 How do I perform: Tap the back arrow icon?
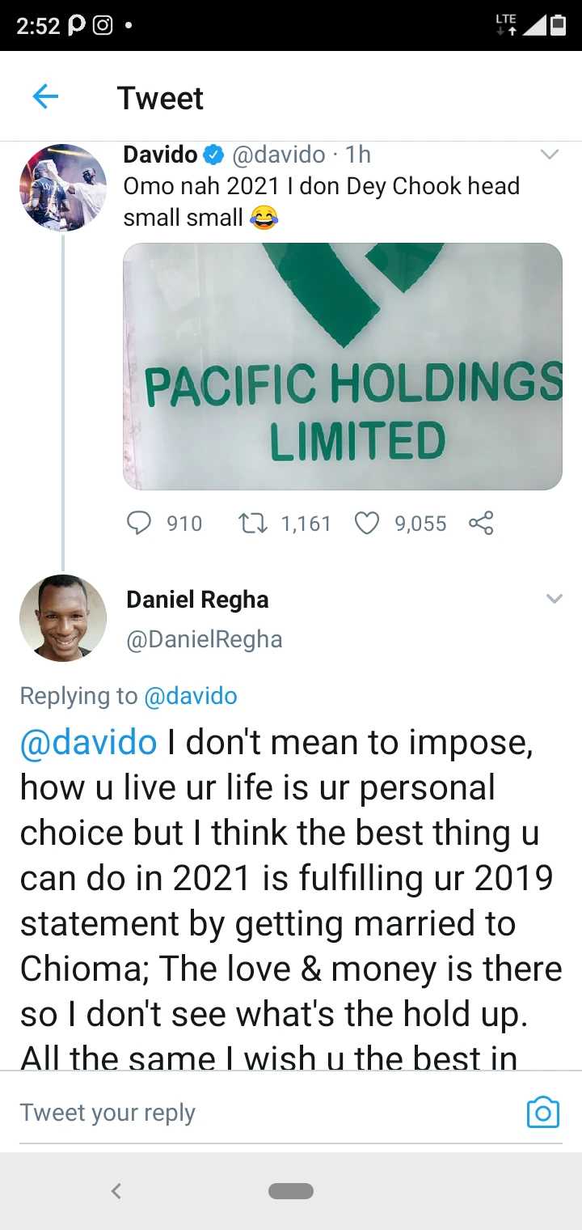click(x=45, y=98)
